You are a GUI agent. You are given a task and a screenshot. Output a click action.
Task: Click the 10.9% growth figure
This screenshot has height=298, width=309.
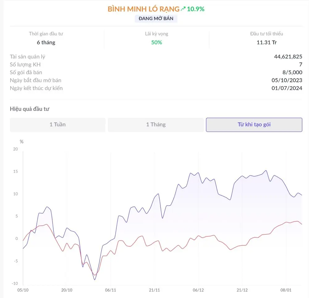[x=196, y=9]
